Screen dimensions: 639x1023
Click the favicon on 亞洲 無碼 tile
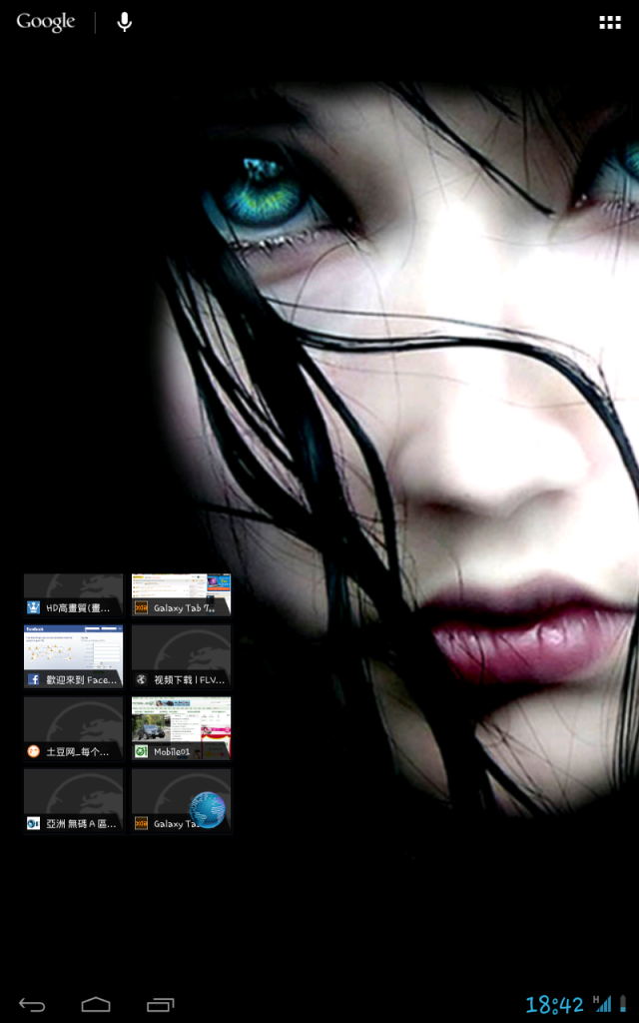click(33, 823)
